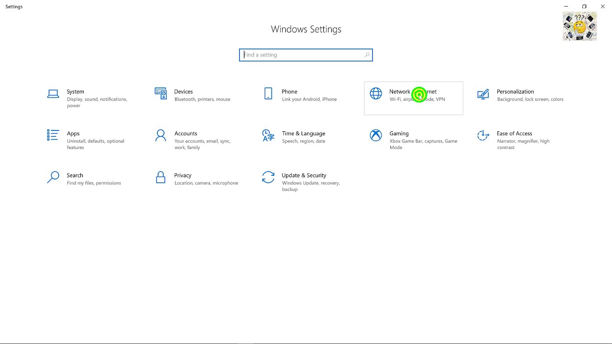Click 'Background, lock screen, colors' description
Image resolution: width=612 pixels, height=344 pixels.
coord(530,99)
